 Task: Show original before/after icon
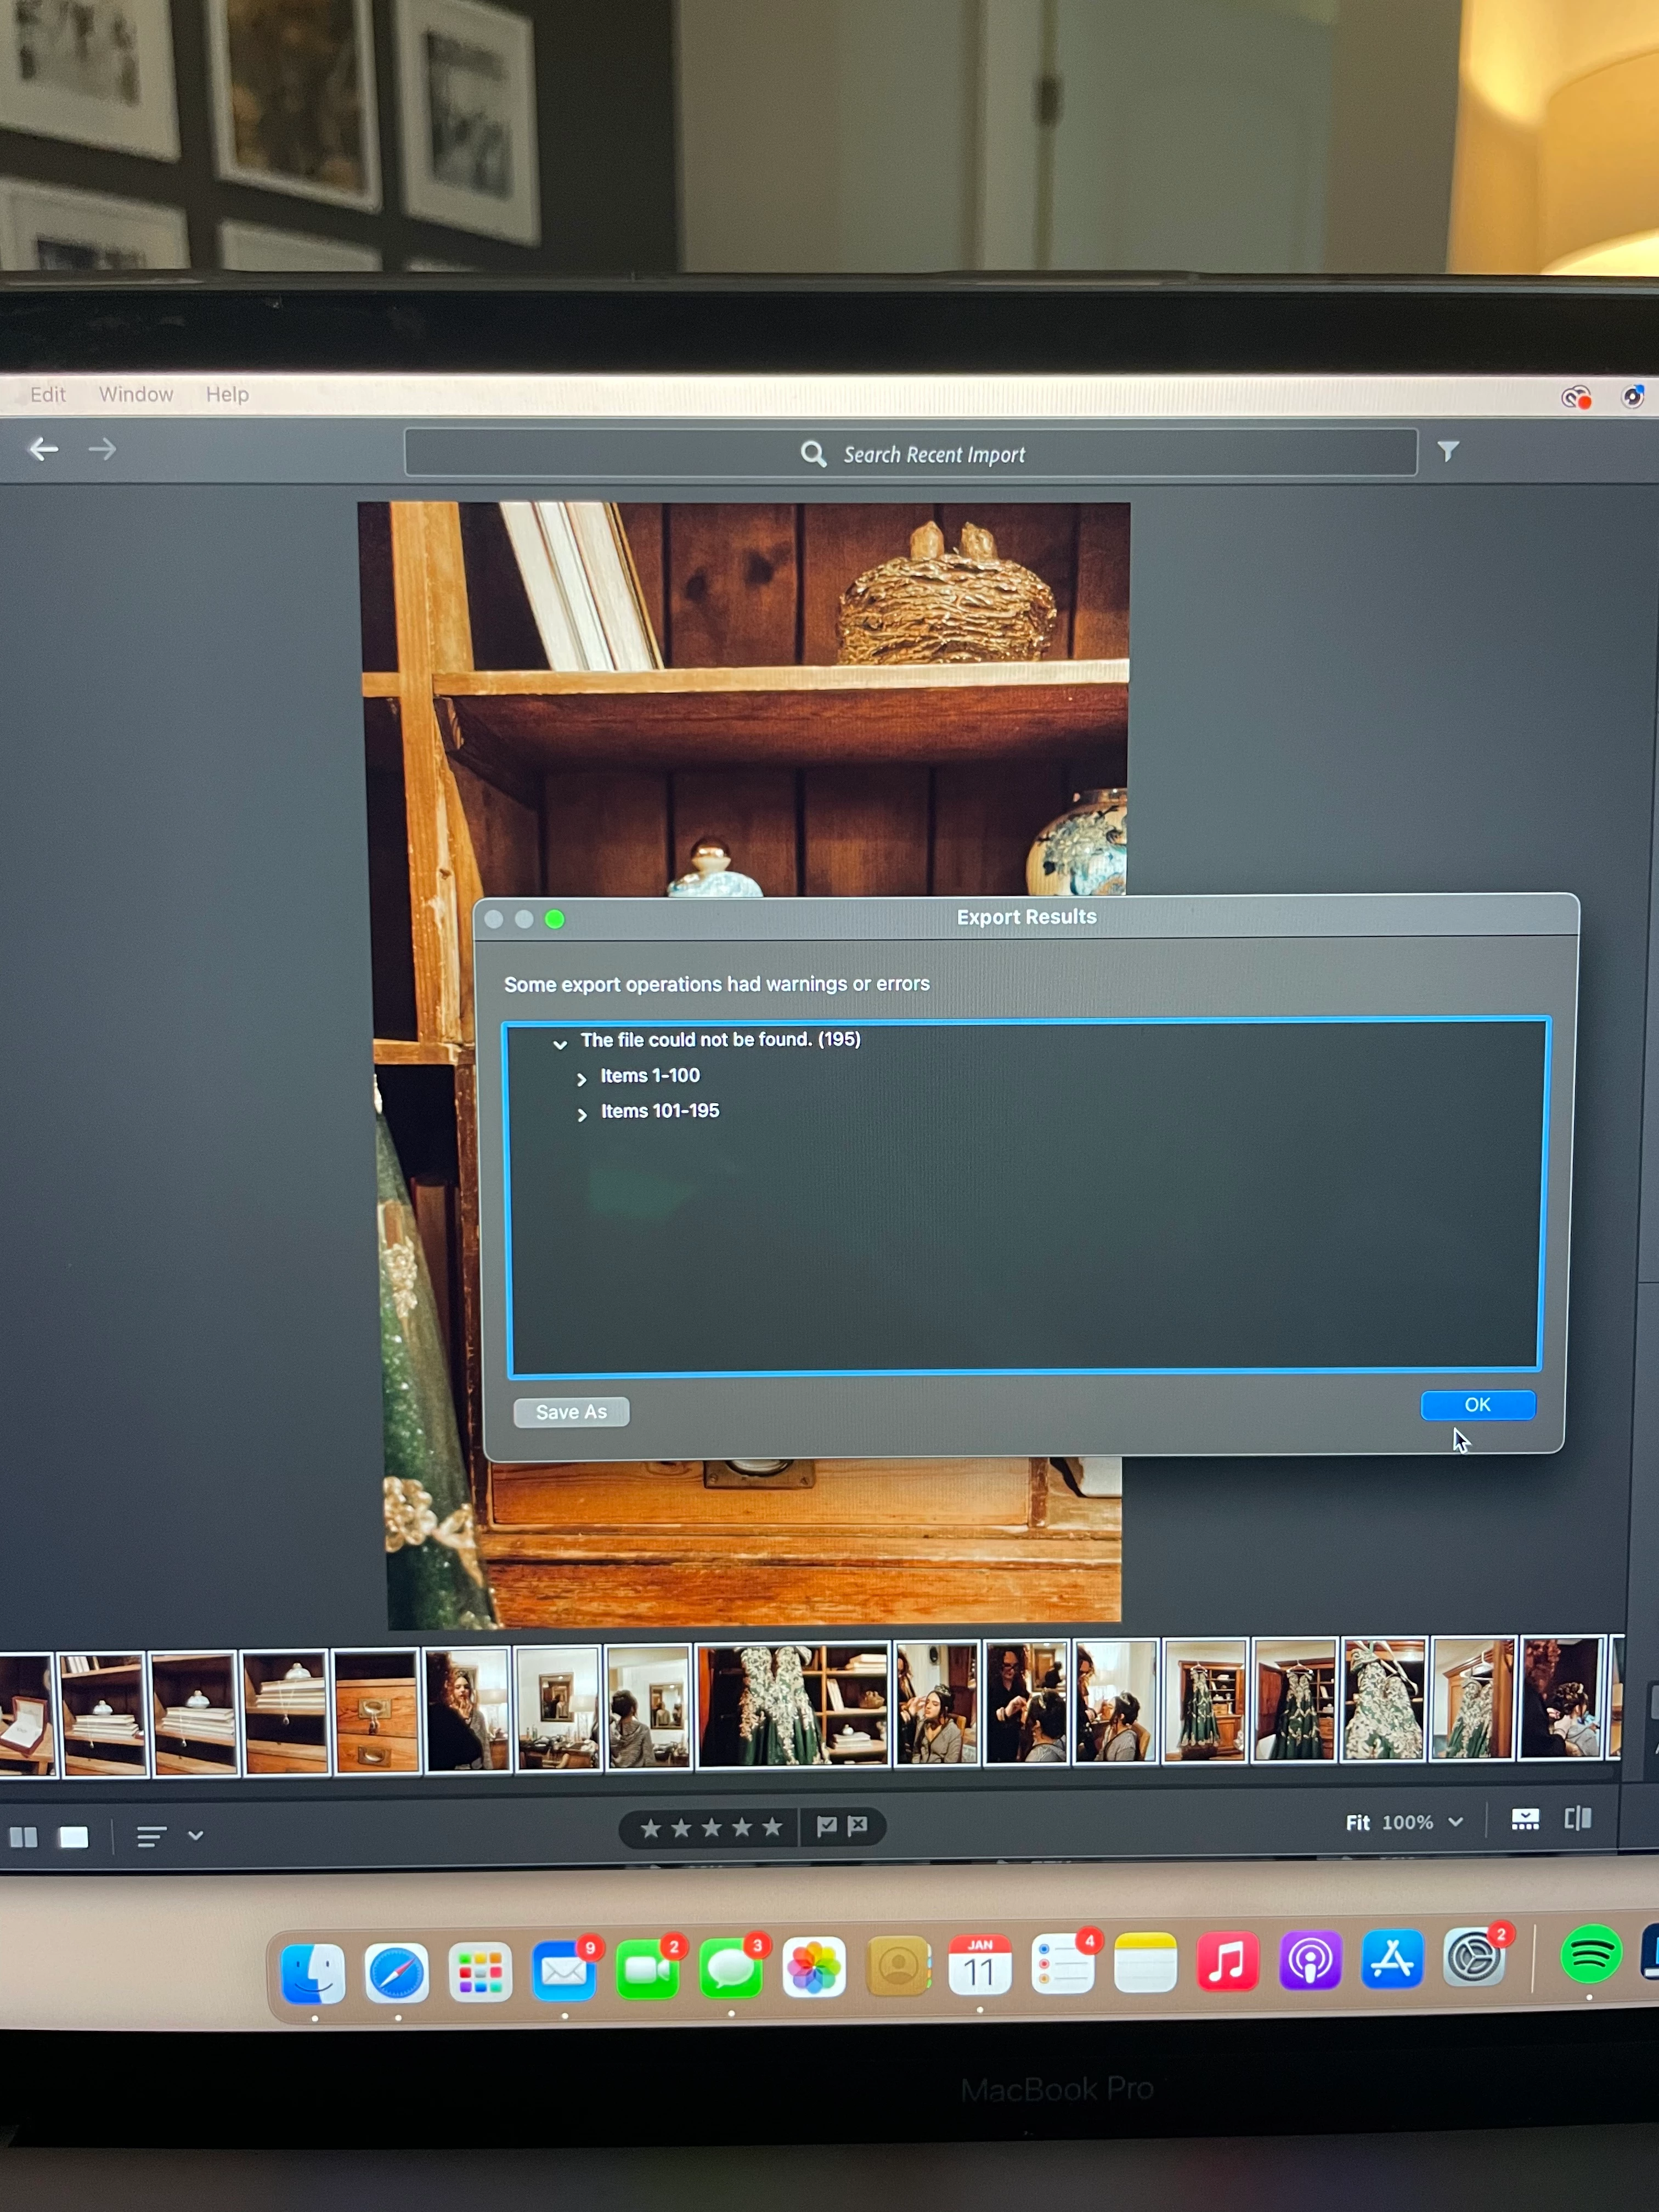tap(1578, 1819)
